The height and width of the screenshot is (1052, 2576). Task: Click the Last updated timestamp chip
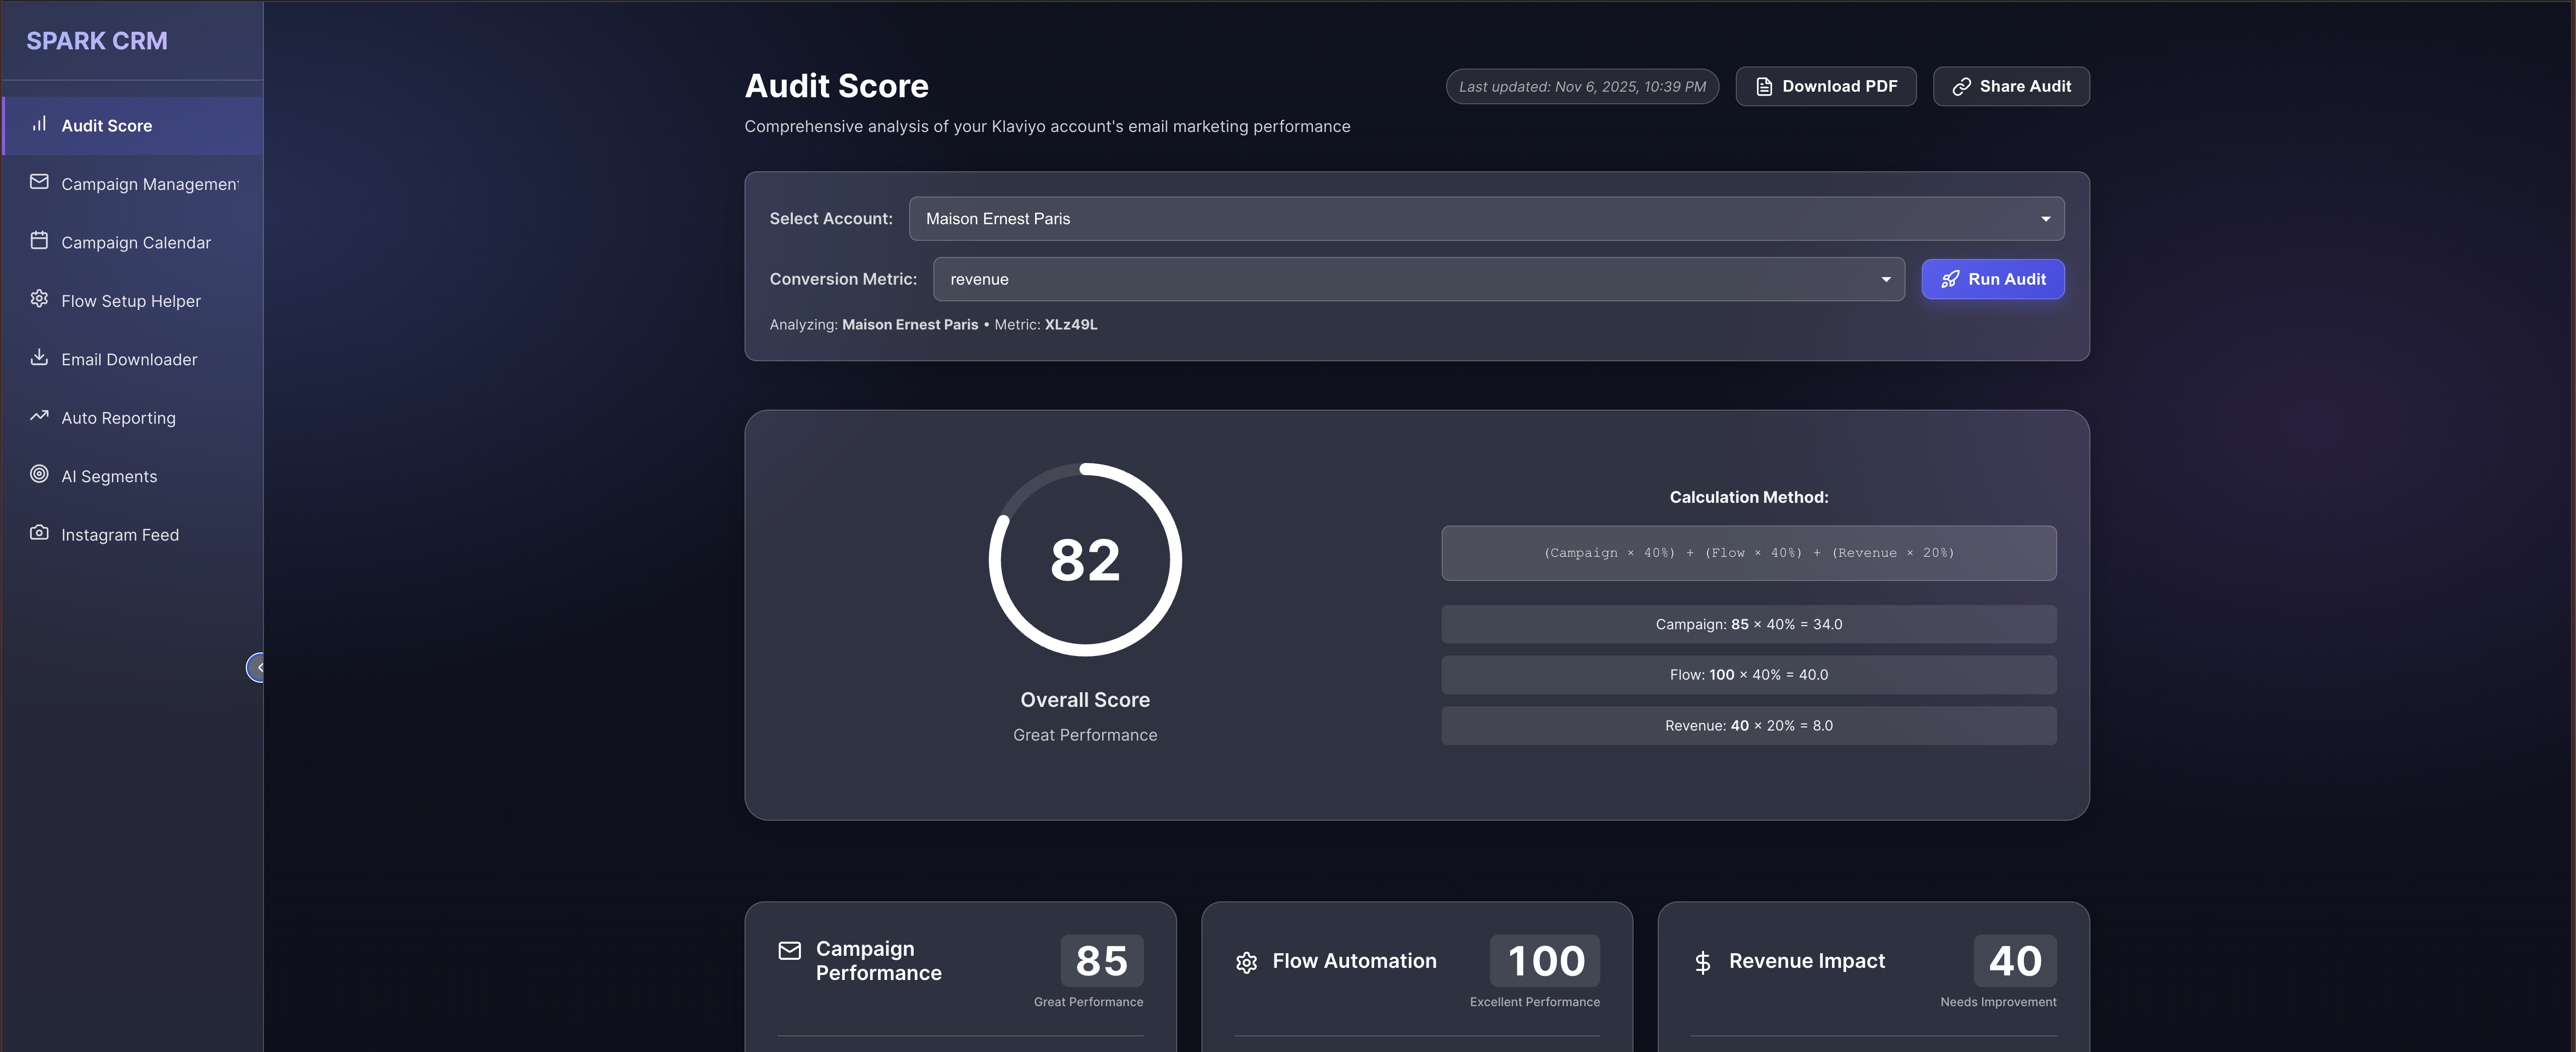1581,86
